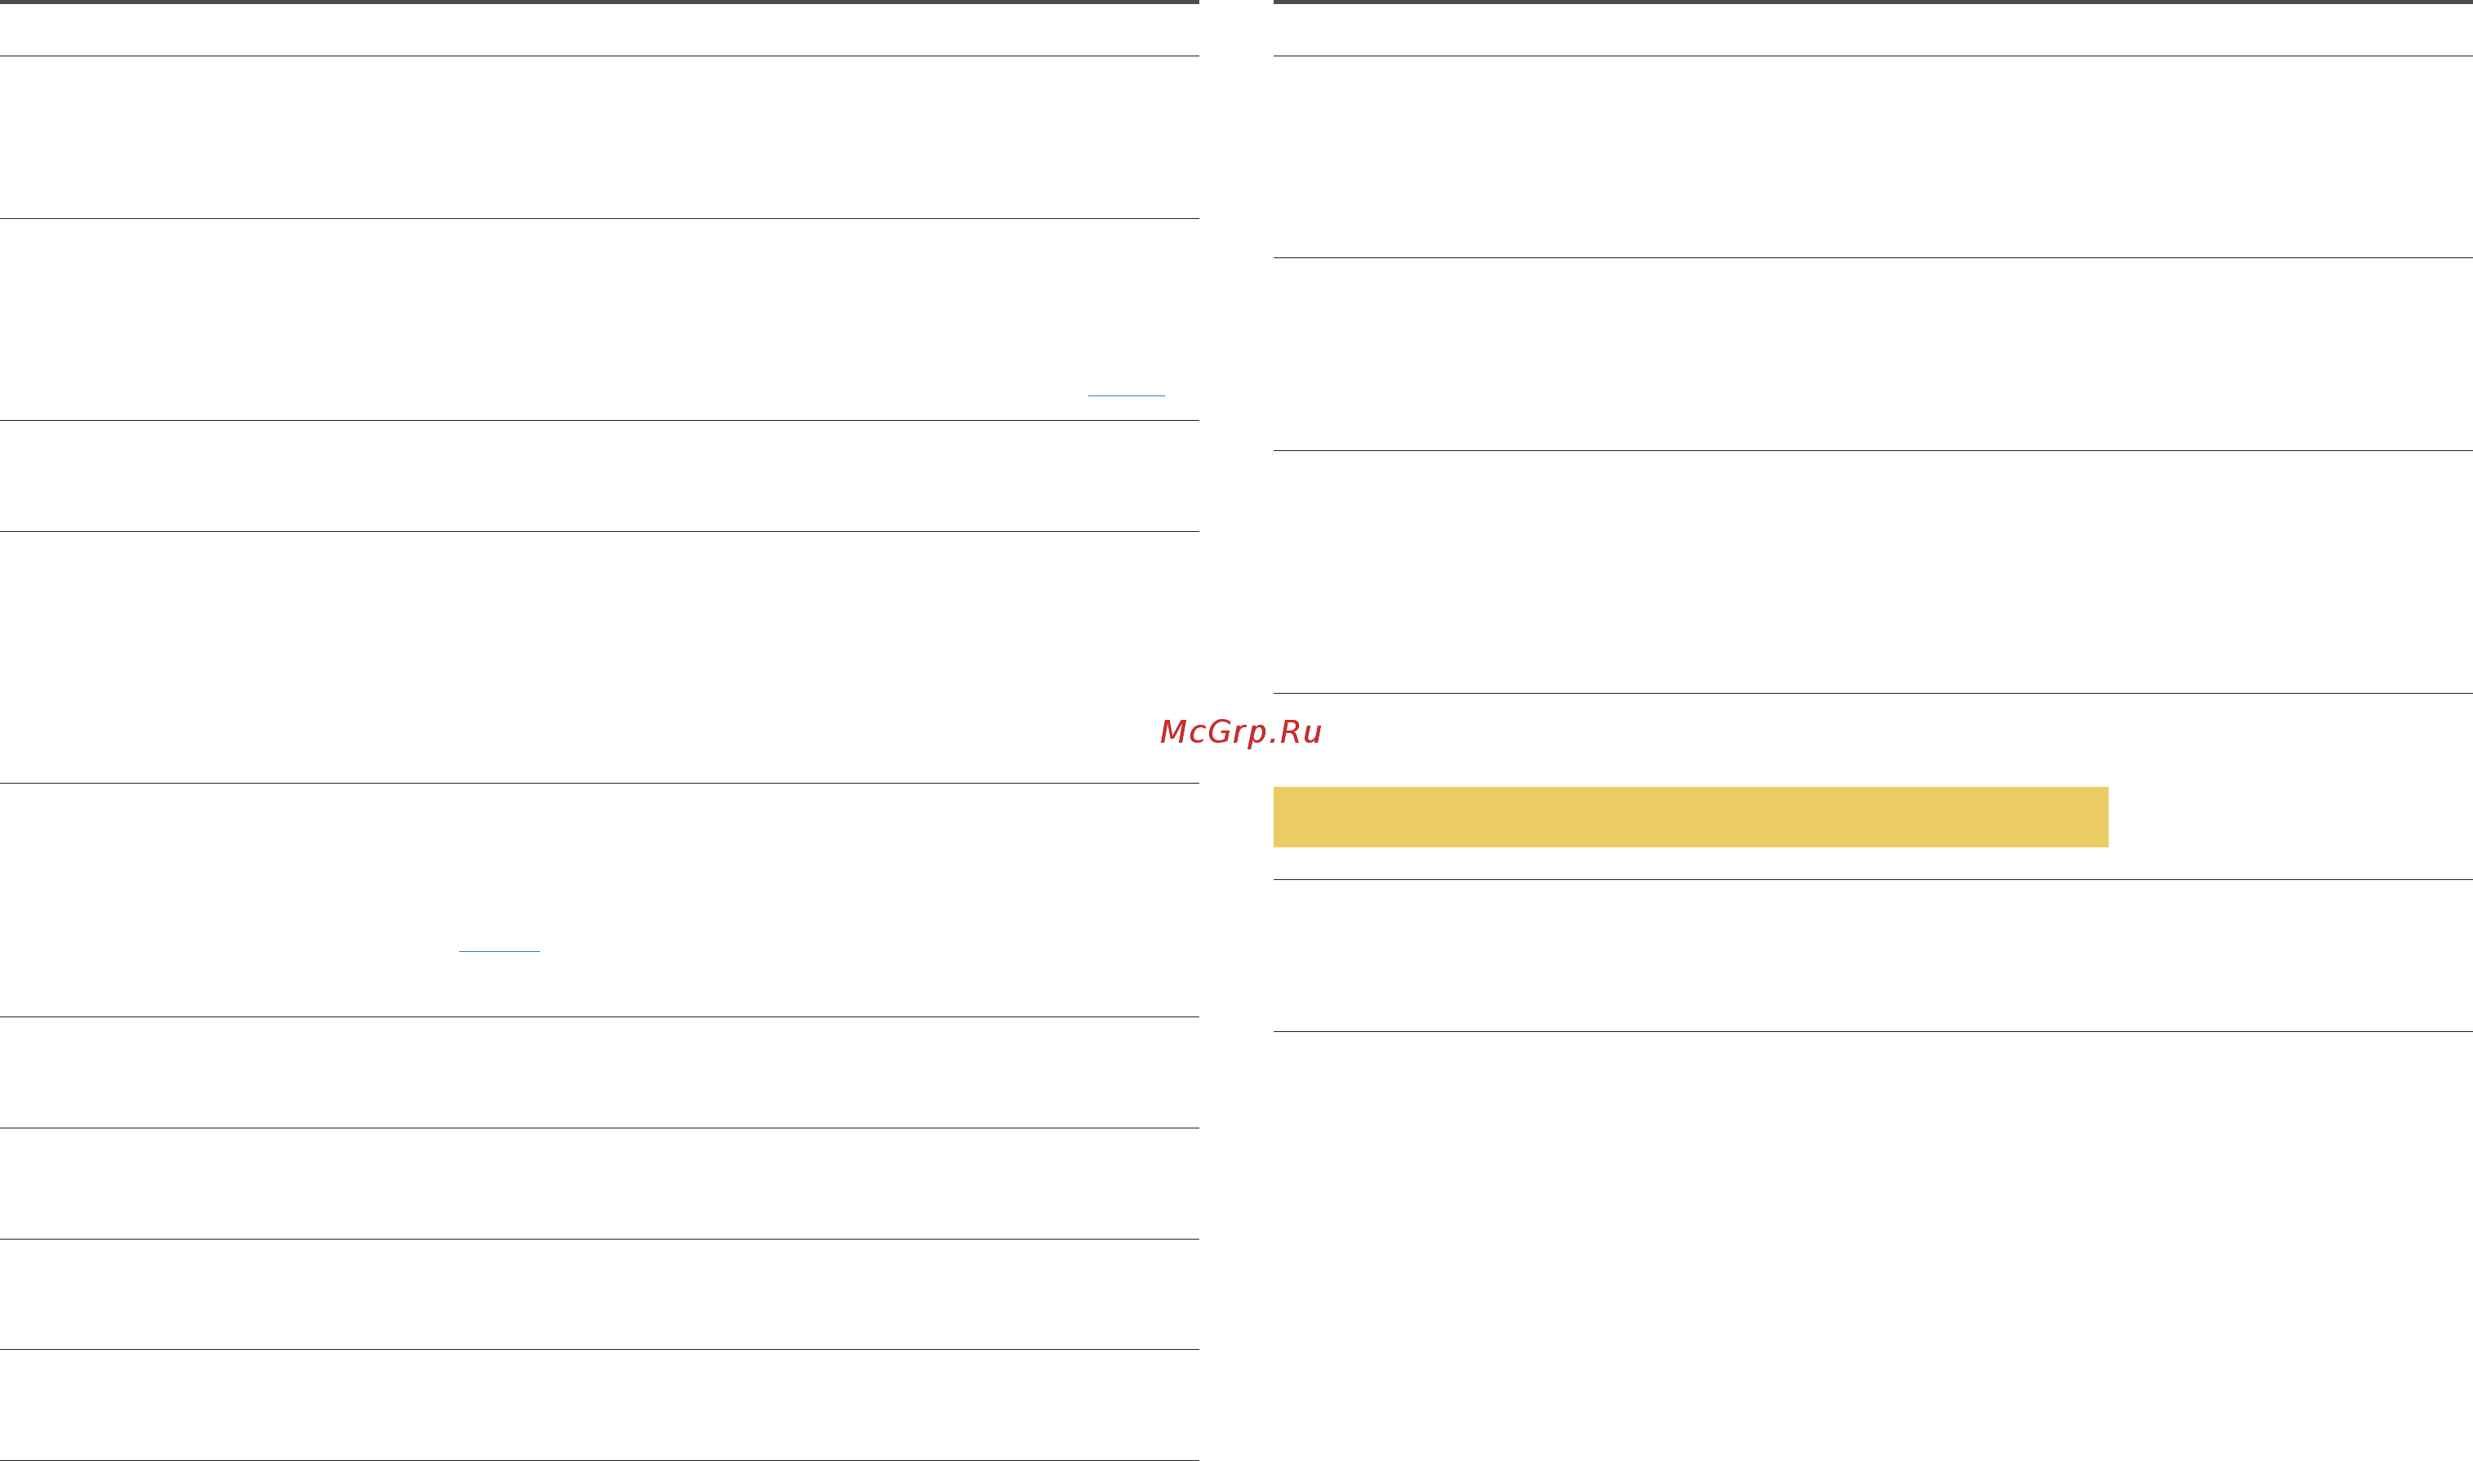Select the narrow third row of the left table
This screenshot has height=1461, width=2473.
[x=600, y=476]
